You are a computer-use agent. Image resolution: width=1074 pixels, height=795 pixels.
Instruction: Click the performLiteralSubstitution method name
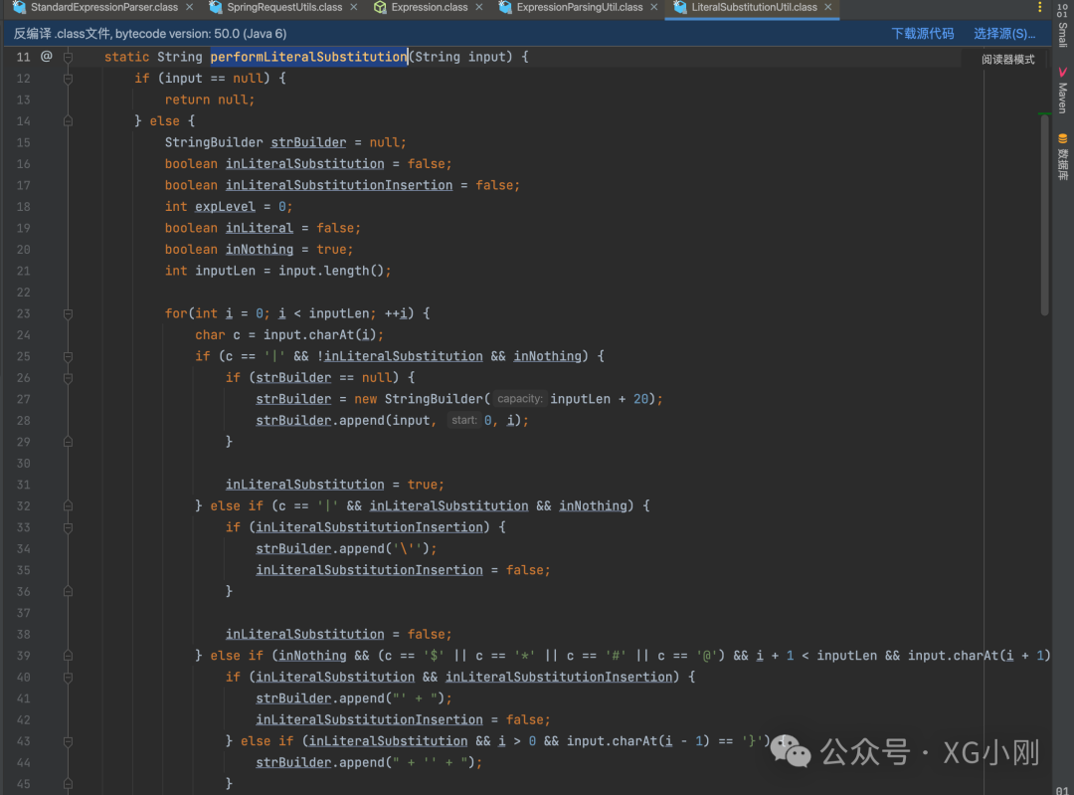click(x=308, y=57)
